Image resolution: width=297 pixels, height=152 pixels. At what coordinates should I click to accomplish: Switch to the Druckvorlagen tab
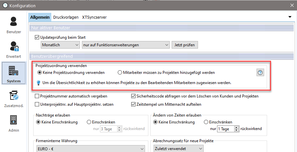(66, 17)
